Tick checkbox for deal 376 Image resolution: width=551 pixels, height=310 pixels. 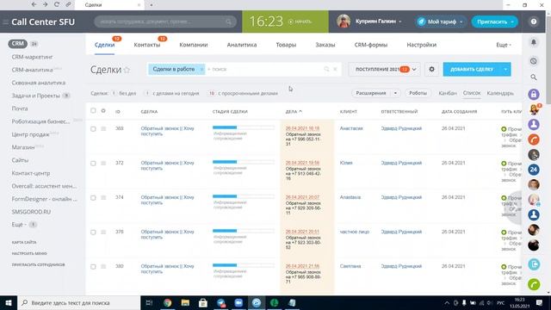pyautogui.click(x=93, y=232)
